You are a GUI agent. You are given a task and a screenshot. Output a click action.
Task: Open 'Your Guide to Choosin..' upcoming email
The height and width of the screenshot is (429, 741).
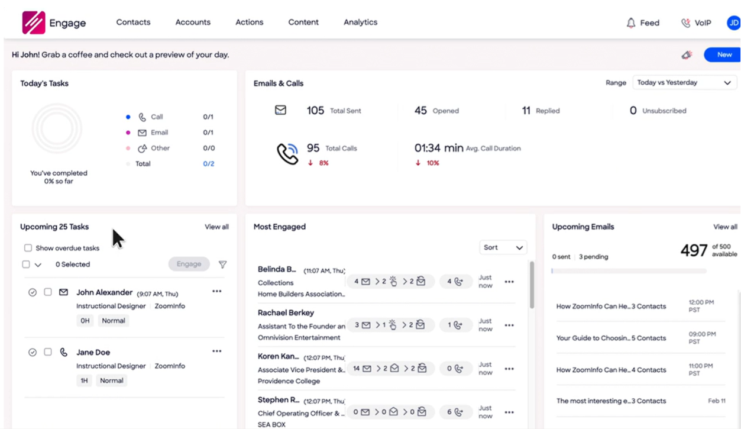point(640,338)
